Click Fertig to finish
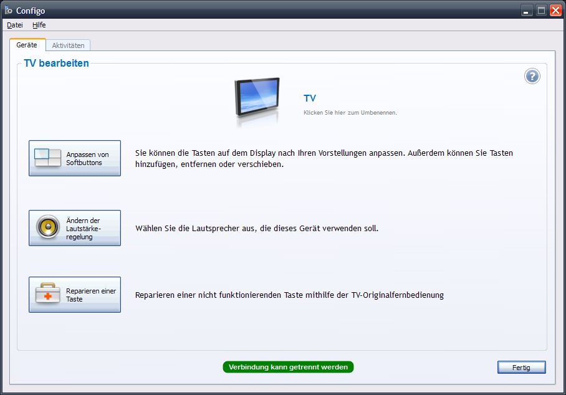This screenshot has height=395, width=566. tap(521, 367)
